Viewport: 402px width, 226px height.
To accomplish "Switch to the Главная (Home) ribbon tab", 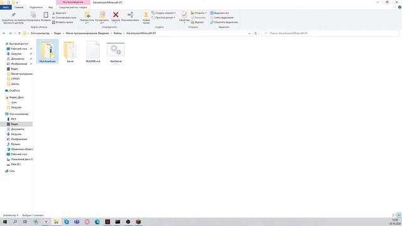I will pyautogui.click(x=19, y=8).
